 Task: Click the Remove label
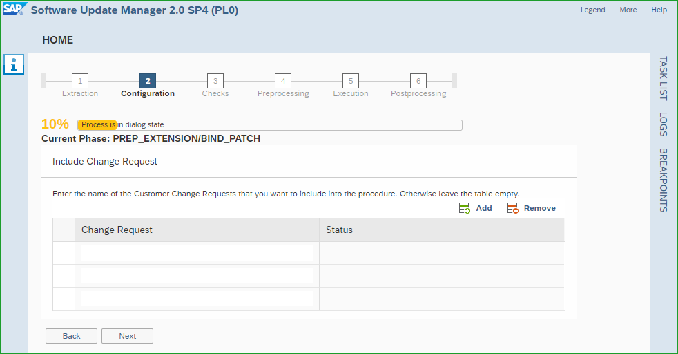(x=540, y=208)
